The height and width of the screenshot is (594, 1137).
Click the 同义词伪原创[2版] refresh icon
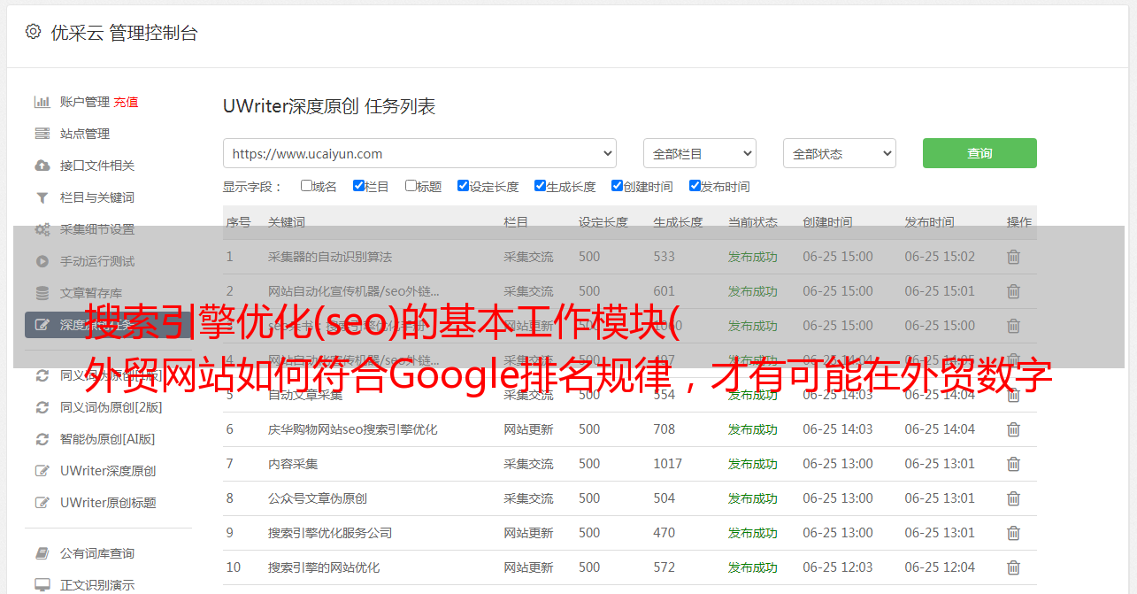pos(42,407)
